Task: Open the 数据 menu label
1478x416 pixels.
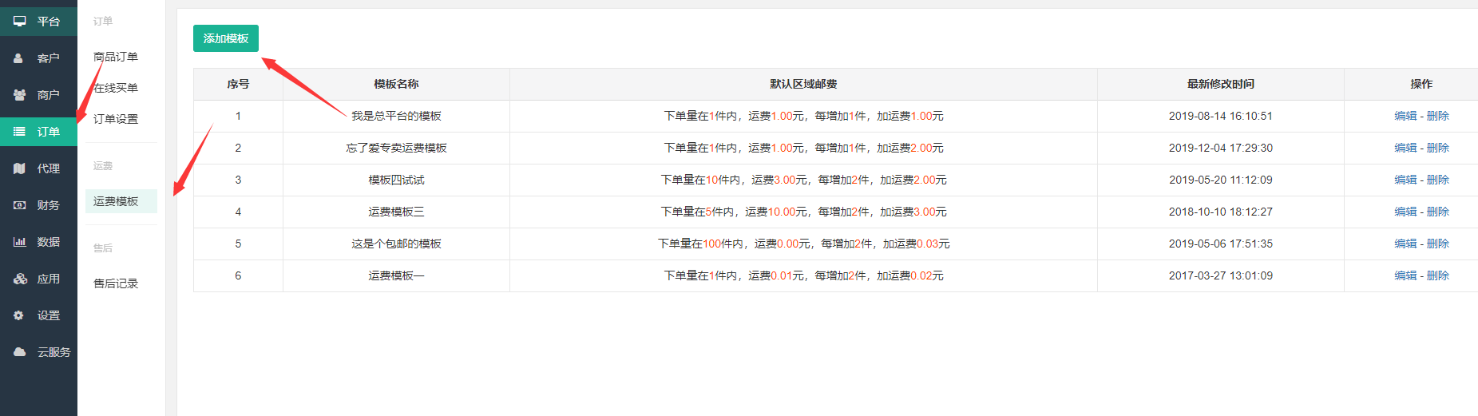Action: tap(48, 242)
